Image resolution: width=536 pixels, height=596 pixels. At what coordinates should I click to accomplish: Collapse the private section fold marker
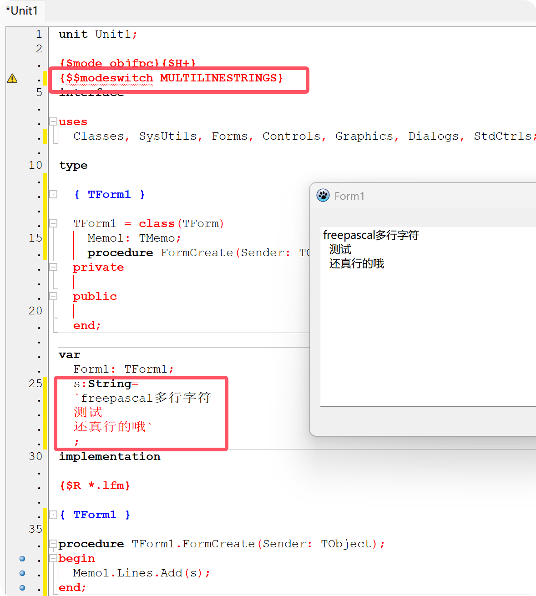52,268
